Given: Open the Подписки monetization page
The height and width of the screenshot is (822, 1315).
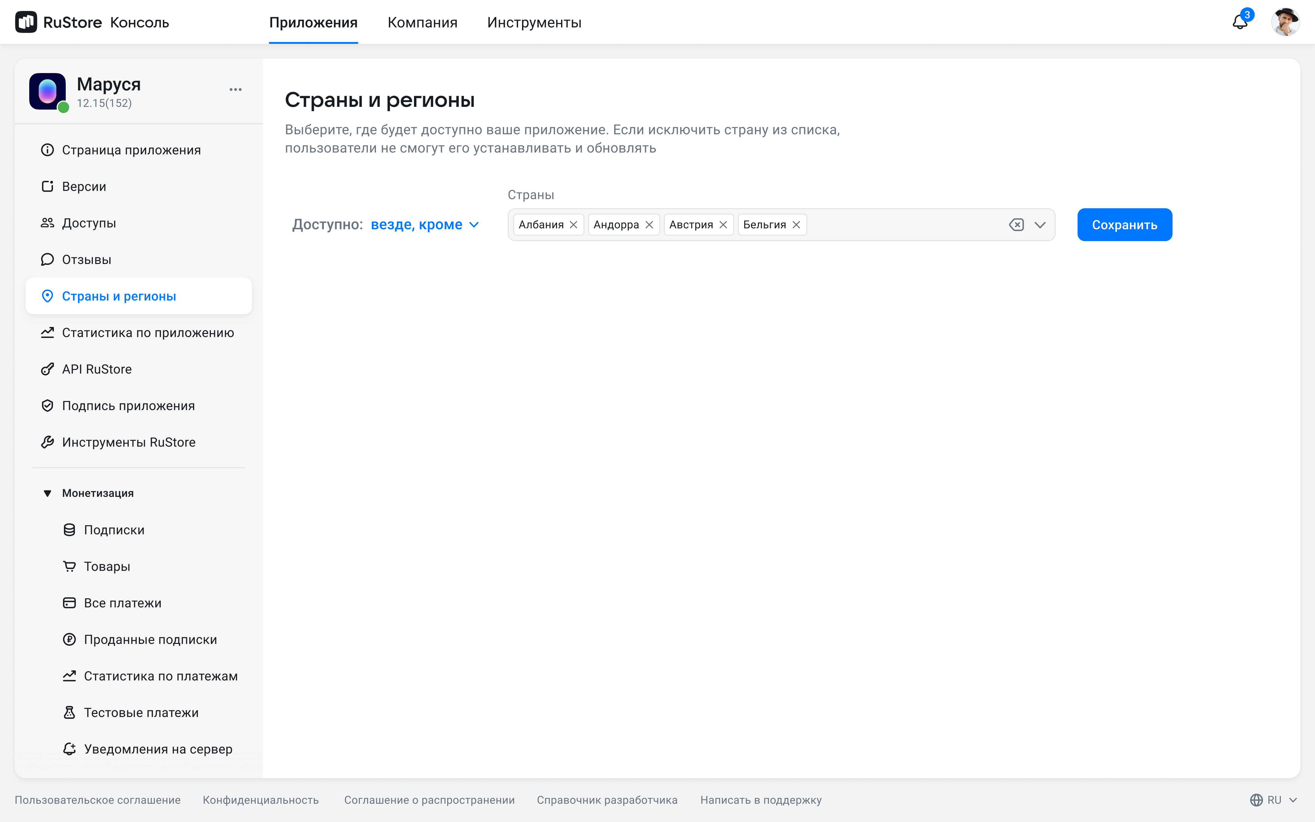Looking at the screenshot, I should [139, 530].
